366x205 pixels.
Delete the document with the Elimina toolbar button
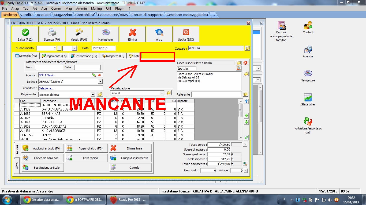coord(132,34)
